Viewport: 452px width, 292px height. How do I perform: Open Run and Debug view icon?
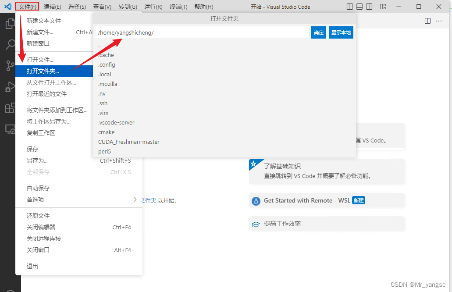[x=10, y=87]
